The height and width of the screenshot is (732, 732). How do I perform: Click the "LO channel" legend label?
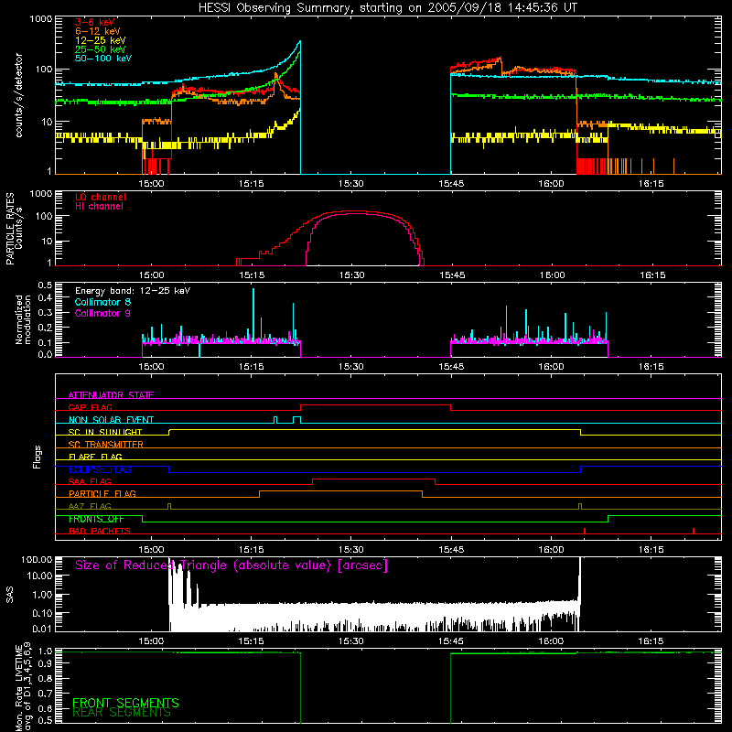101,197
